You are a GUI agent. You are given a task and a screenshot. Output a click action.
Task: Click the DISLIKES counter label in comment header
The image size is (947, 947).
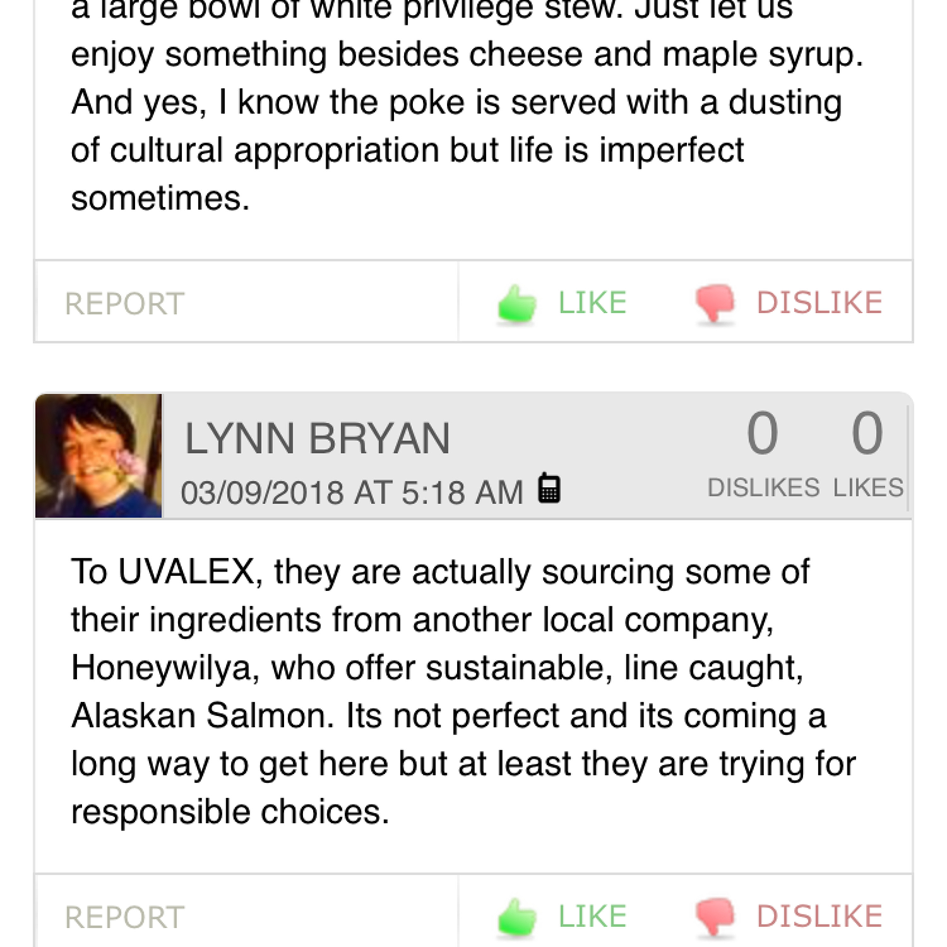tap(763, 488)
